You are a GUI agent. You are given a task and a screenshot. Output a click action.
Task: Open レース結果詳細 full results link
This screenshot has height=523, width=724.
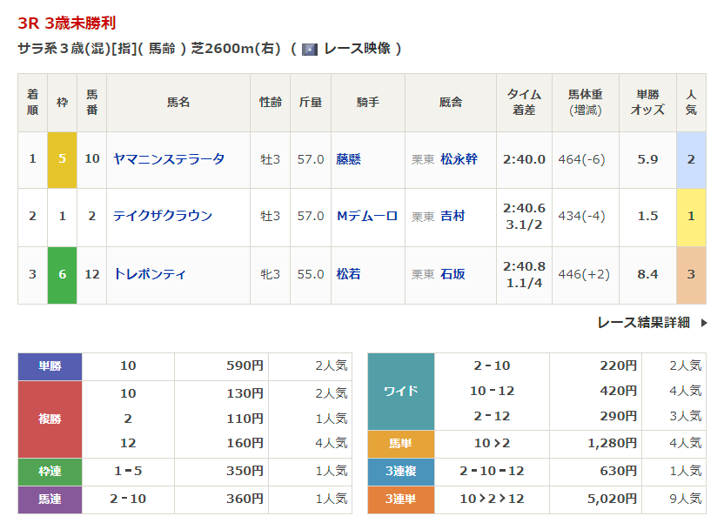642,322
